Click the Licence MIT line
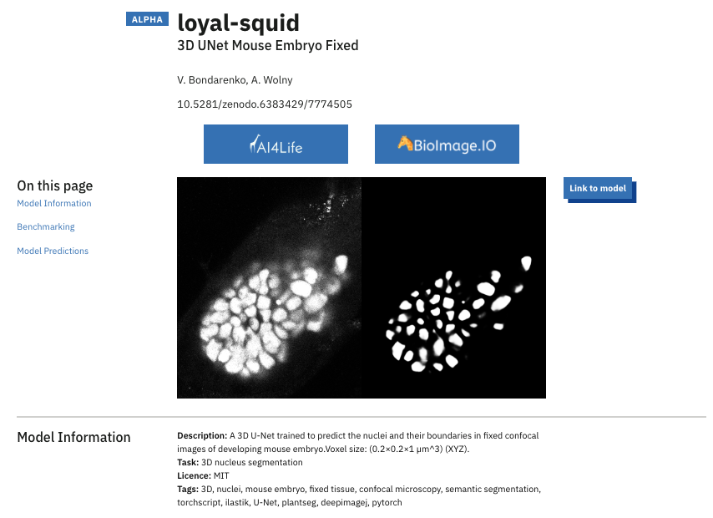The width and height of the screenshot is (713, 518). click(x=203, y=475)
